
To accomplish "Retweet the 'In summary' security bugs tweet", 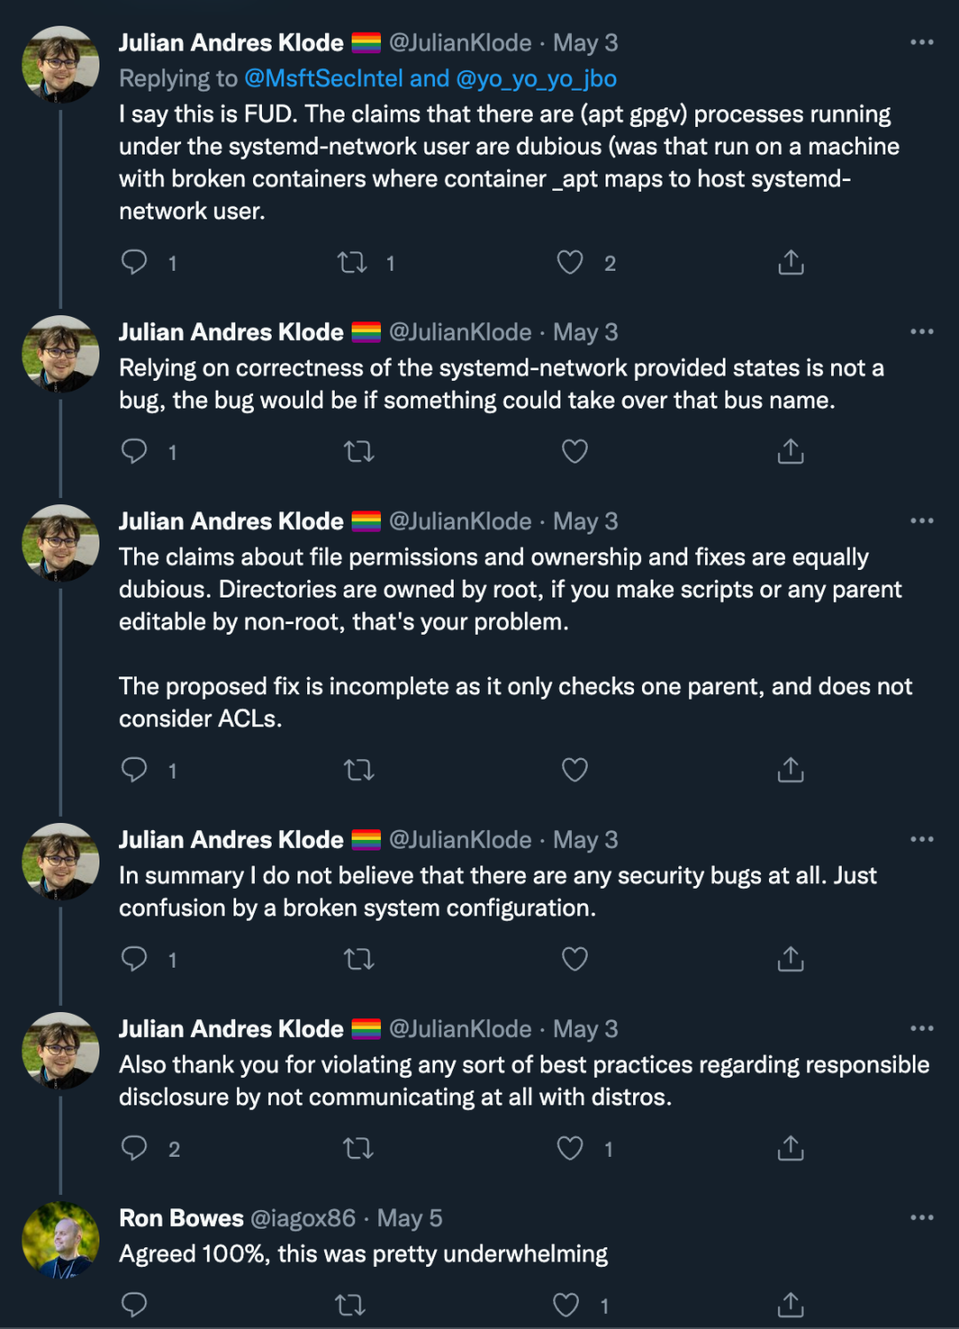I will tap(359, 959).
